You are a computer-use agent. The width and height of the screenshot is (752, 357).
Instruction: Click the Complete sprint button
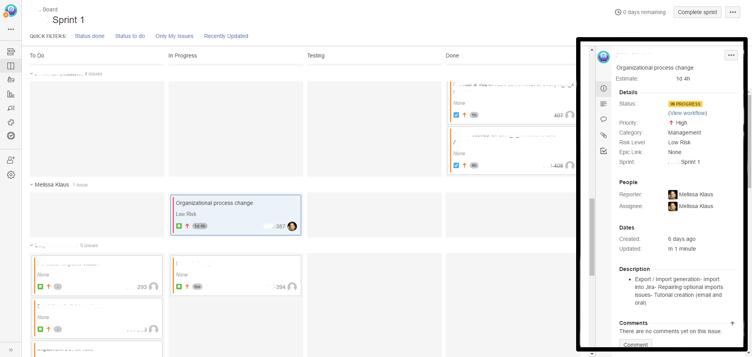click(698, 12)
